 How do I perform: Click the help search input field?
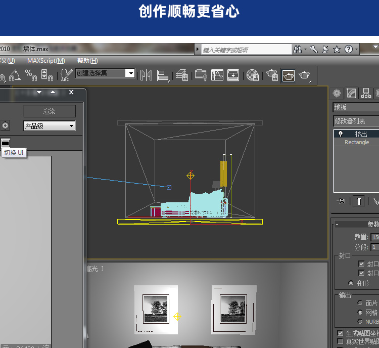coord(246,50)
